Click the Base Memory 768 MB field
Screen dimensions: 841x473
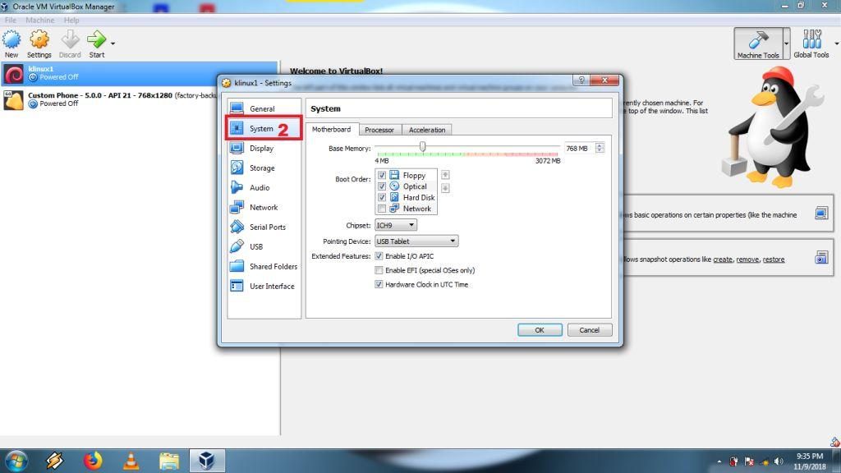pos(578,148)
